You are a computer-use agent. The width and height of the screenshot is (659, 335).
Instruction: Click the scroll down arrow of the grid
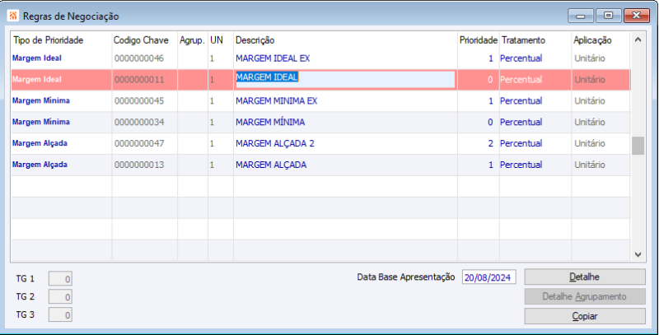(x=638, y=254)
